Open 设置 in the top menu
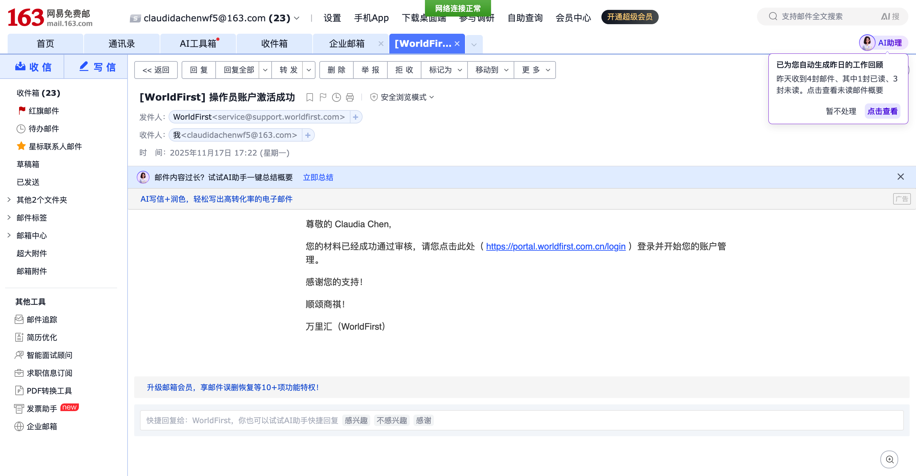Screen dimensions: 916x476 point(332,17)
